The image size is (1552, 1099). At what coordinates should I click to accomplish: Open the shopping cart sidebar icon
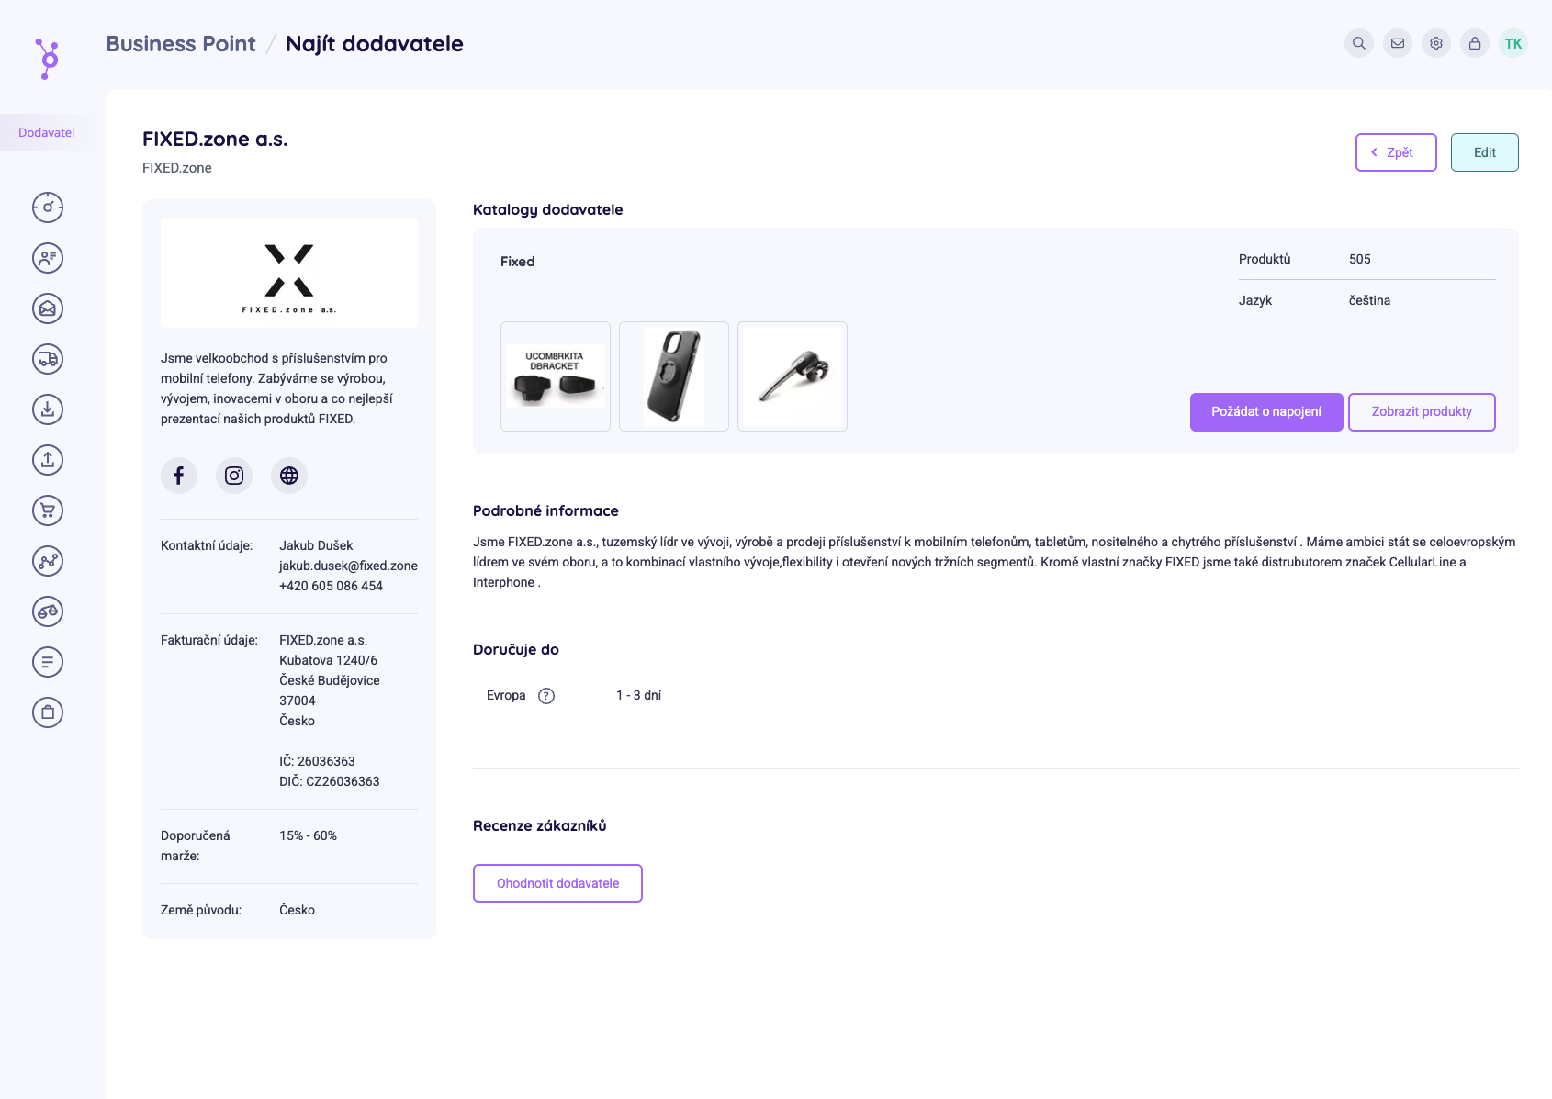click(48, 510)
